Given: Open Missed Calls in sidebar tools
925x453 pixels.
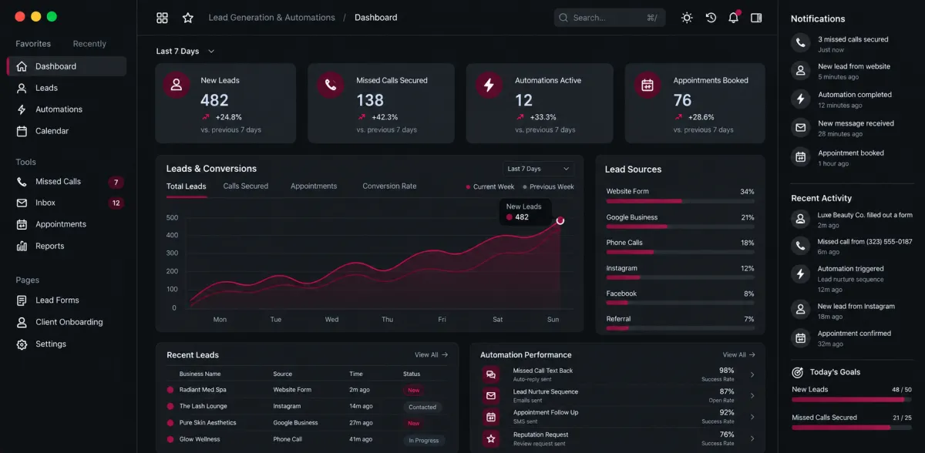Looking at the screenshot, I should tap(66, 182).
